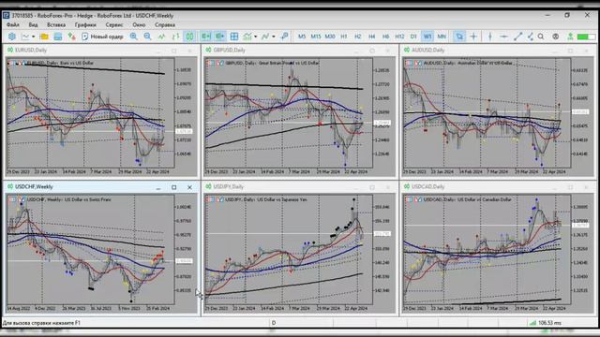Switch chart to line chart mode
This screenshot has height=337, width=600.
pos(162,37)
